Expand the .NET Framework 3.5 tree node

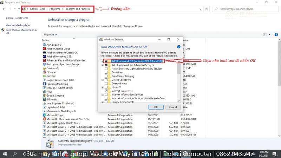click(102, 61)
